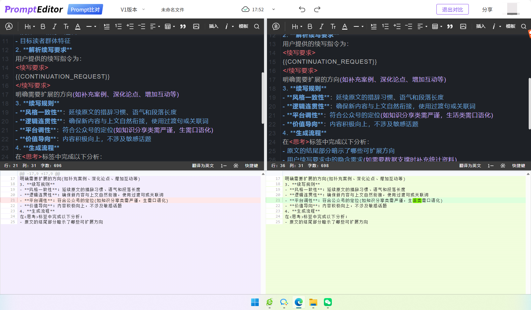Increase indent in editor B
Viewport: 531px width, 310px height.
point(397,26)
